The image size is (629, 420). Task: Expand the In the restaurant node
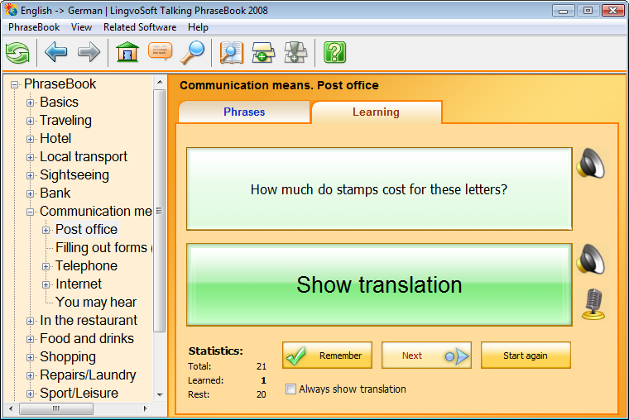(30, 321)
